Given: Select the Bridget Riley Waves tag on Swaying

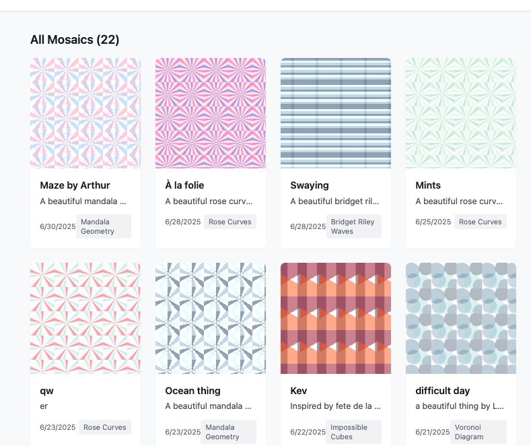Looking at the screenshot, I should point(354,226).
